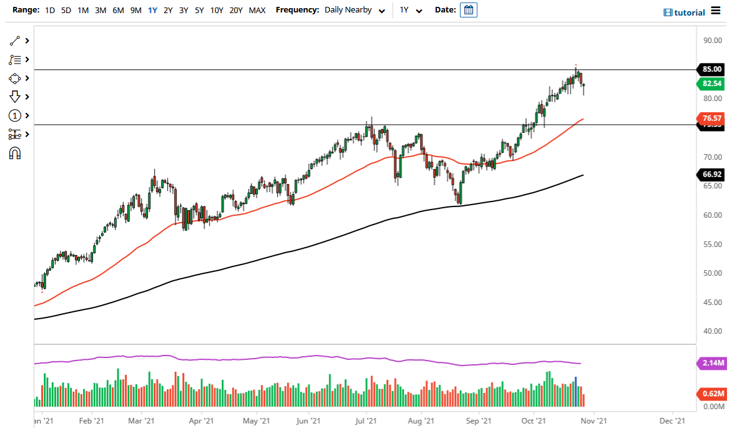Image resolution: width=732 pixels, height=431 pixels.
Task: Click the red 0.62M volume label
Action: click(x=711, y=393)
